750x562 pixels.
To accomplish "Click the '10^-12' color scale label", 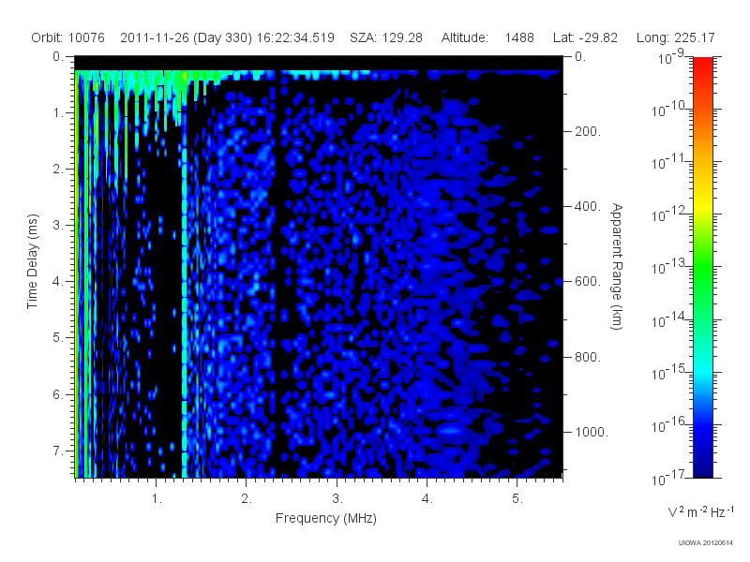I will tap(667, 214).
